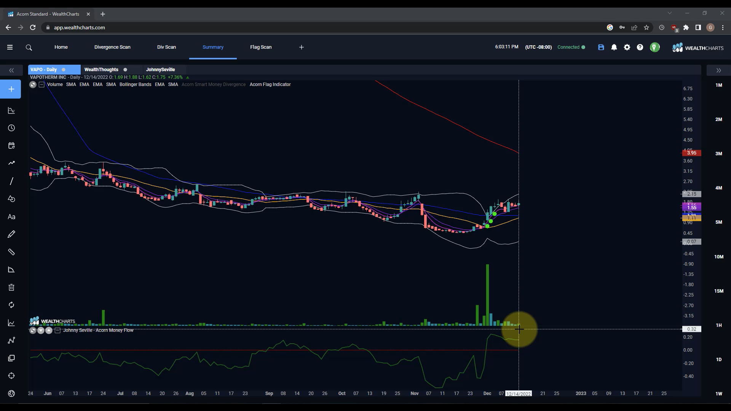Add a new workspace tab with plus
The image size is (731, 411).
tap(302, 47)
